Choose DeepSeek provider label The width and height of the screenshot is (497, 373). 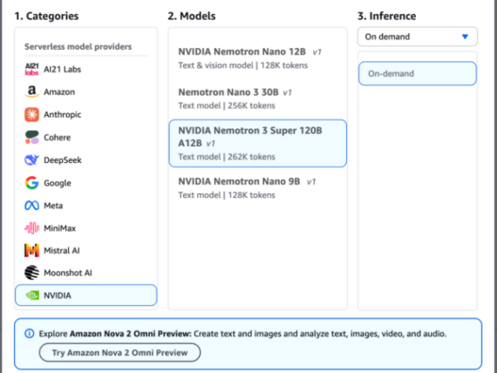[x=63, y=160]
